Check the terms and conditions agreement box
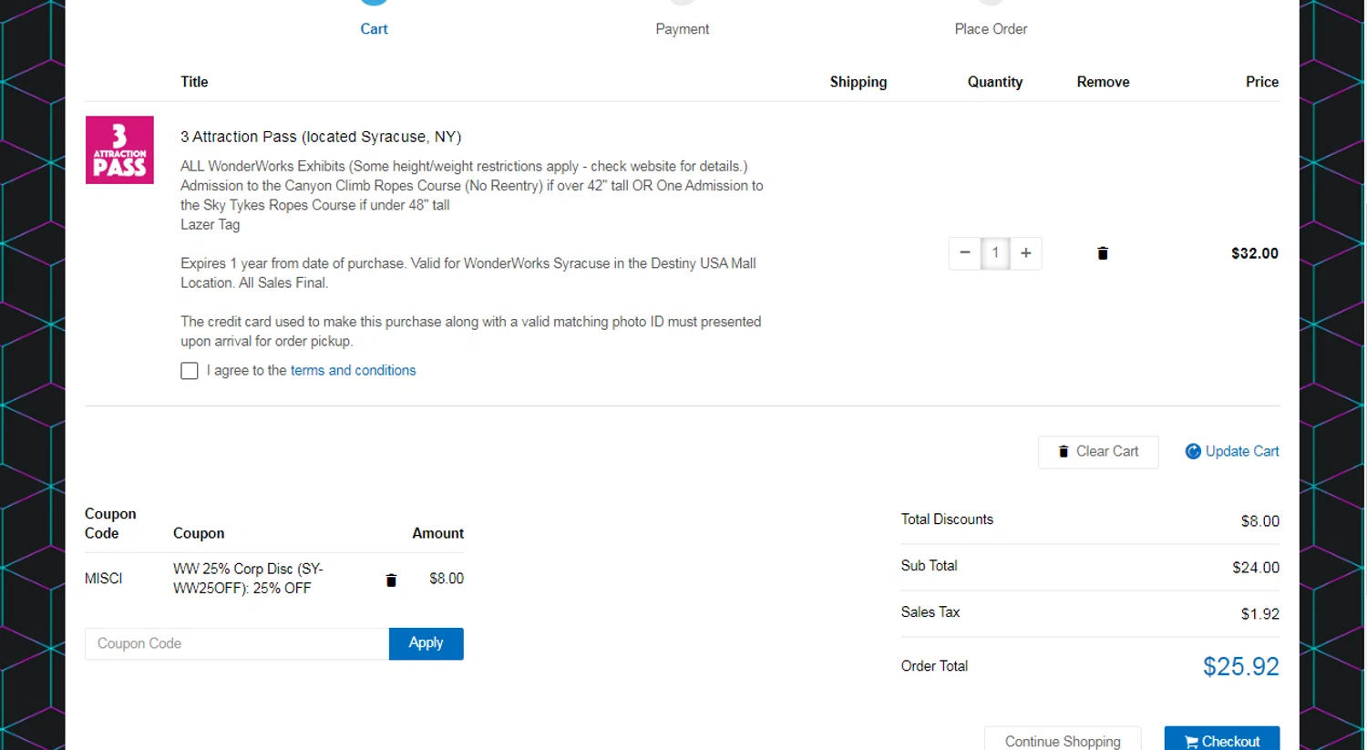 click(190, 371)
